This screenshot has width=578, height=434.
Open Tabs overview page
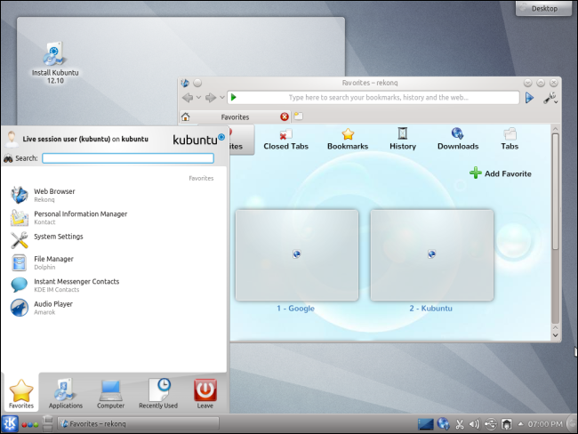click(510, 140)
